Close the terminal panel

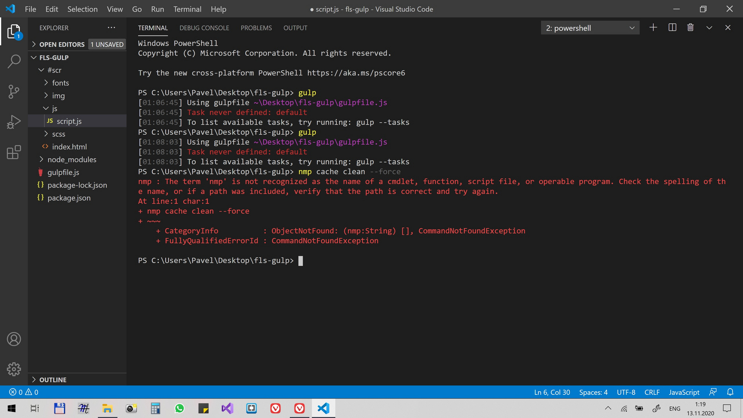click(x=728, y=27)
